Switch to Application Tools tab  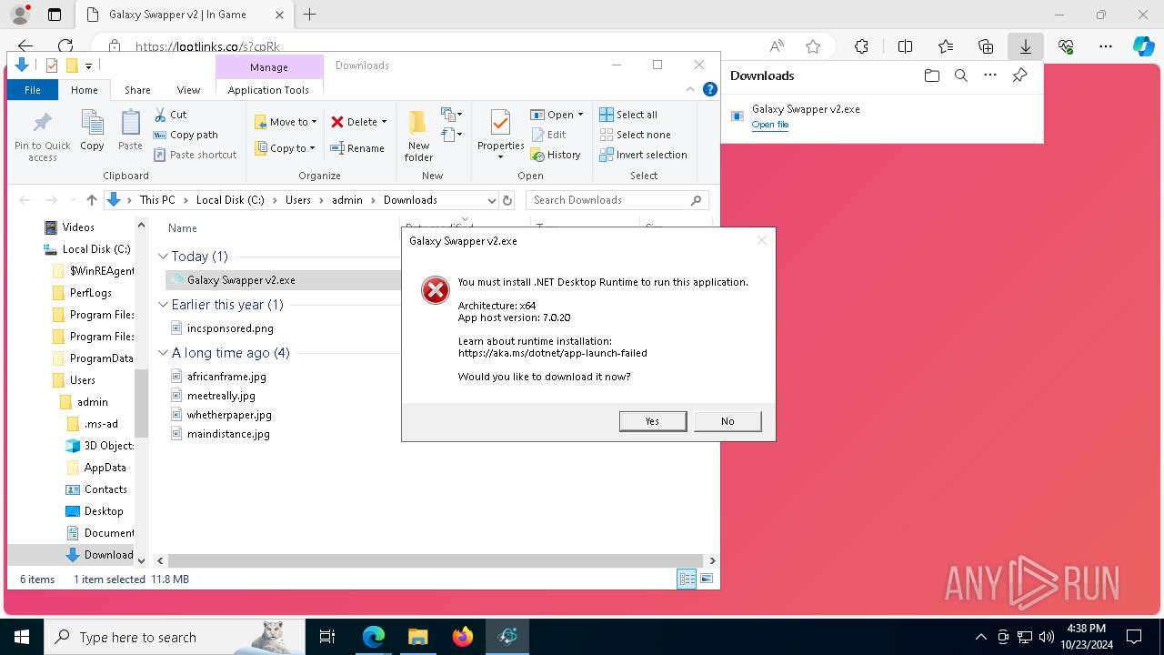coord(268,90)
